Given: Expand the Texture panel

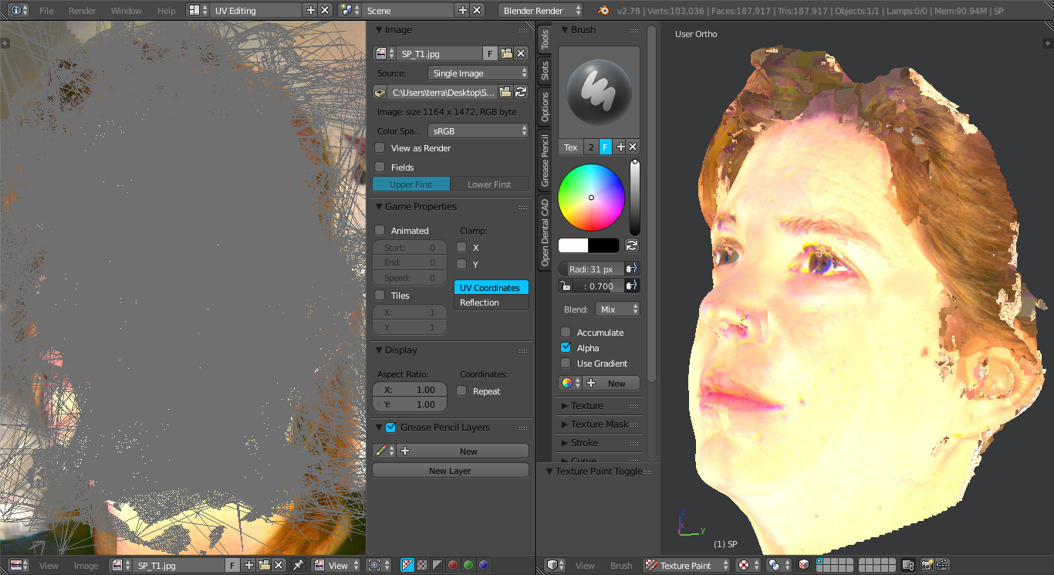Looking at the screenshot, I should pyautogui.click(x=587, y=405).
